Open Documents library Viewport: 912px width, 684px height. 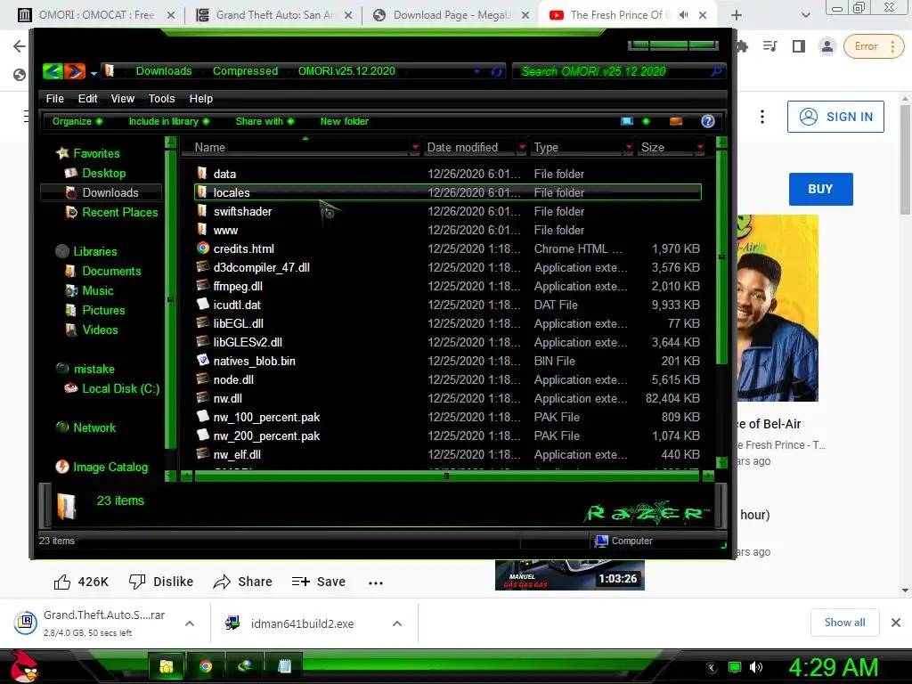point(111,271)
